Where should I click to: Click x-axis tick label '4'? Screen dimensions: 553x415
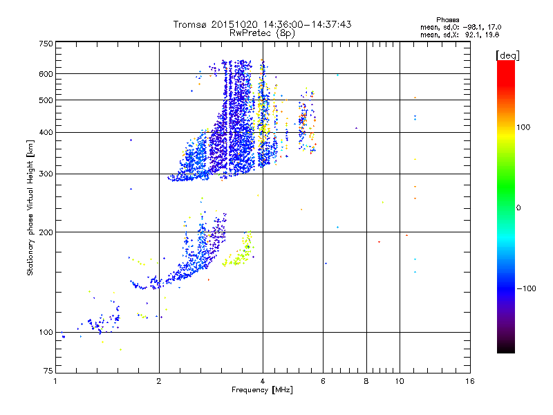pos(263,381)
